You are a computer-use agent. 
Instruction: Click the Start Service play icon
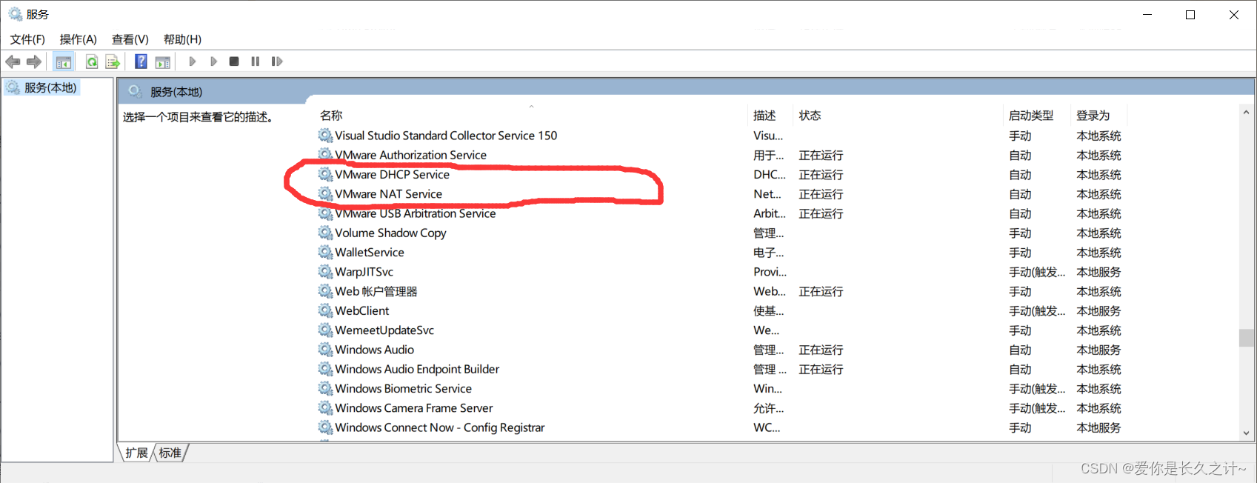tap(192, 61)
